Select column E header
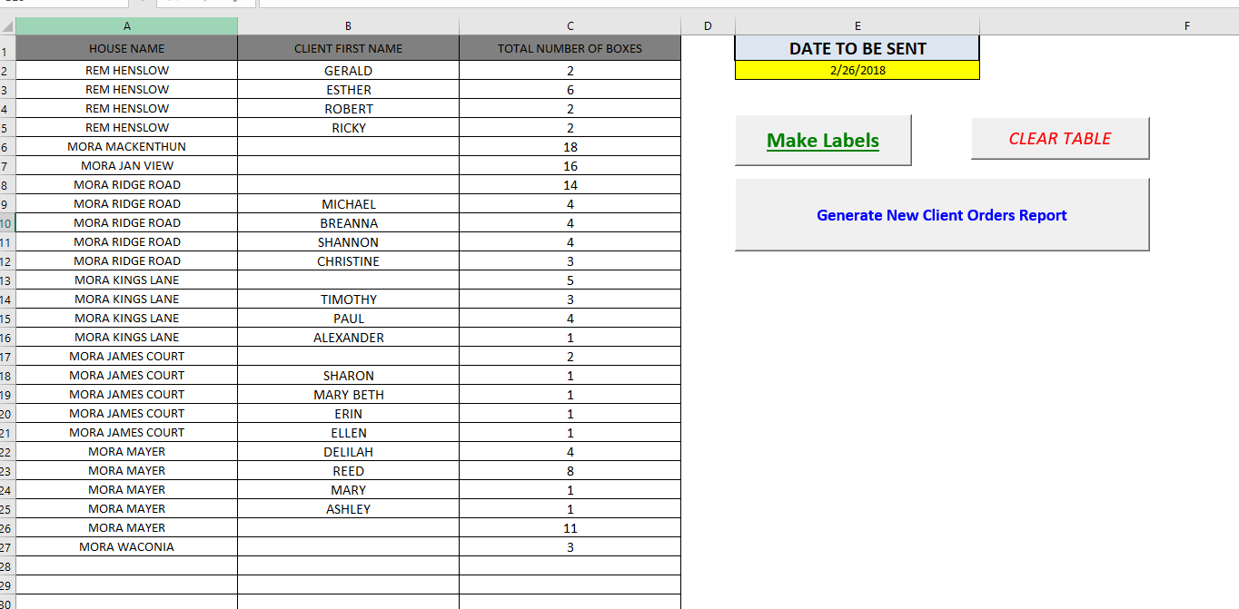Viewport: 1239px width, 609px height. click(x=857, y=26)
